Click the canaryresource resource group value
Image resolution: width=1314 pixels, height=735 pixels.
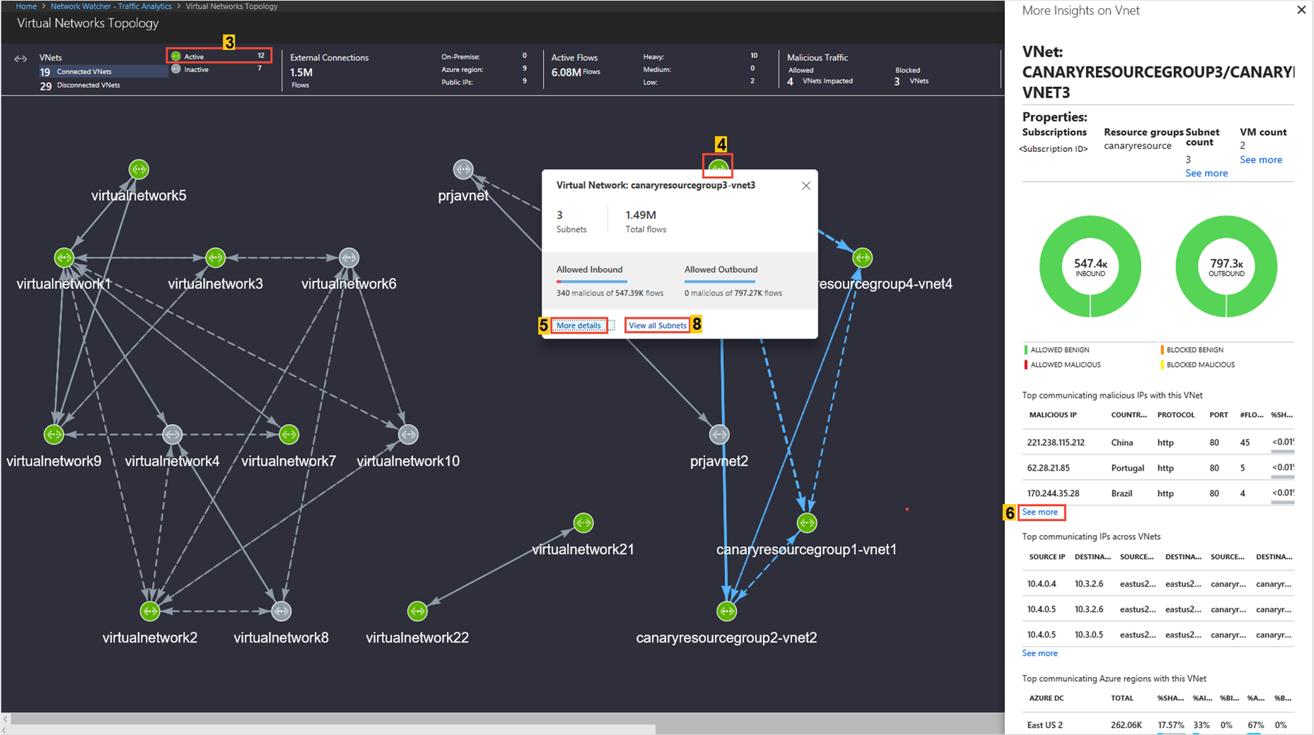1138,146
